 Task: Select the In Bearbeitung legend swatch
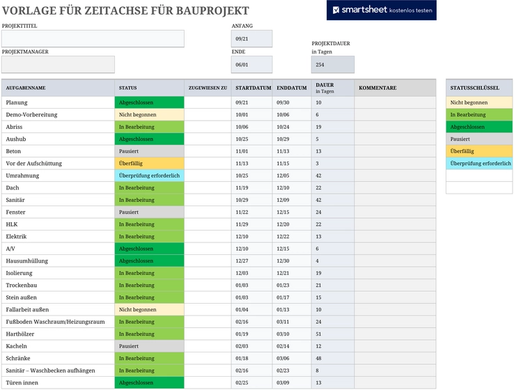click(479, 115)
